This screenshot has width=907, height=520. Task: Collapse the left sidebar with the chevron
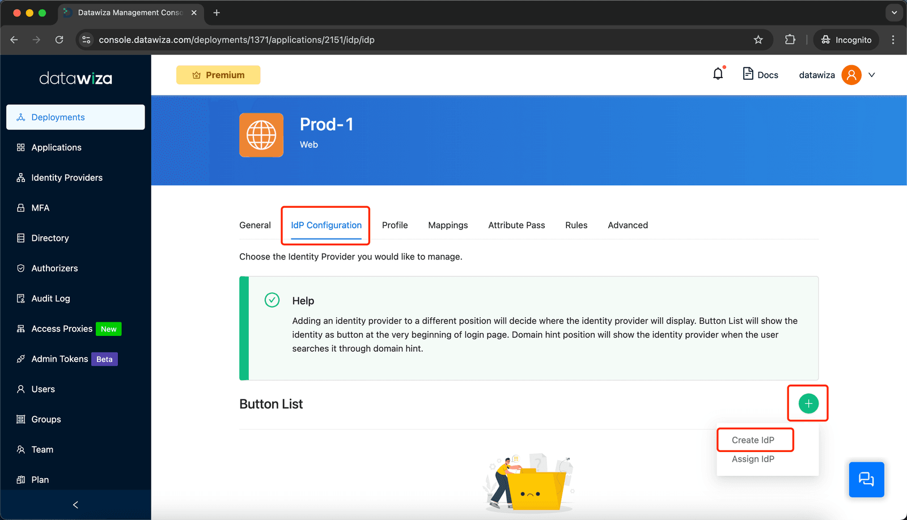[75, 505]
